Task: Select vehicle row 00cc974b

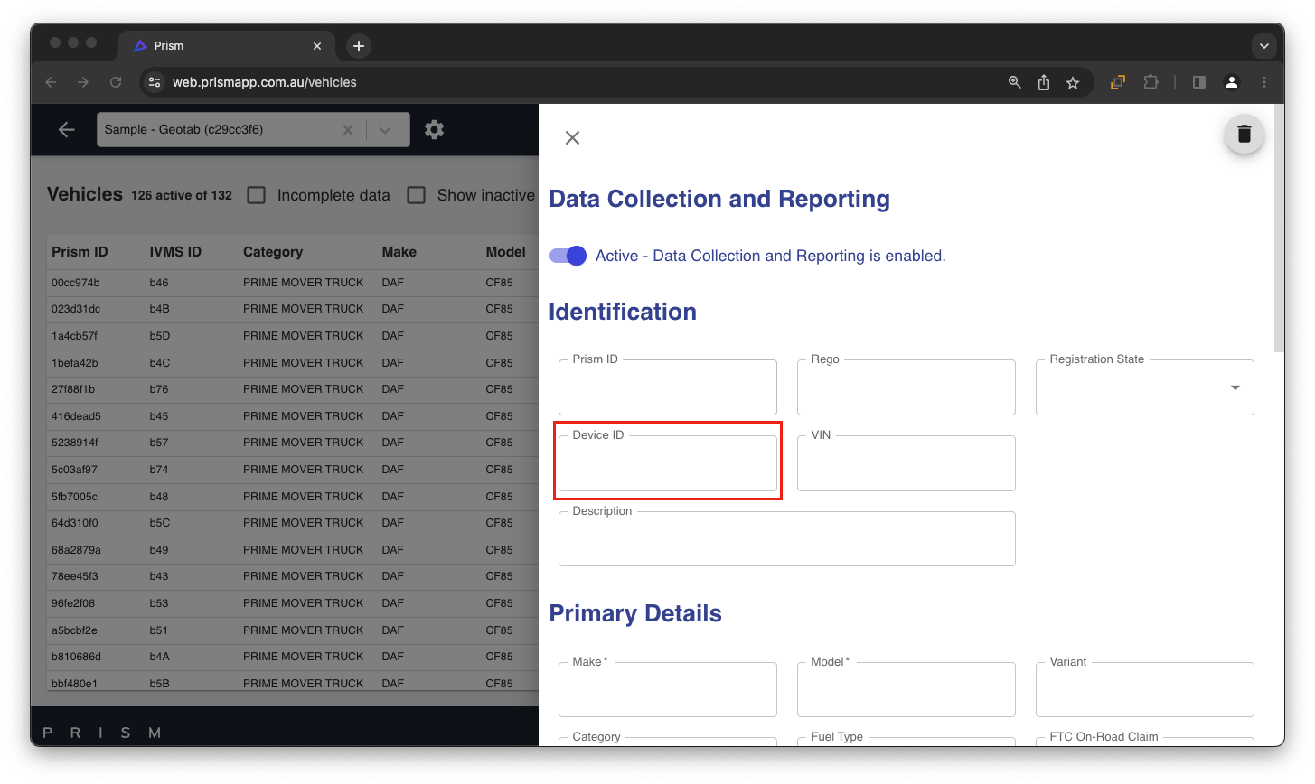Action: [76, 283]
